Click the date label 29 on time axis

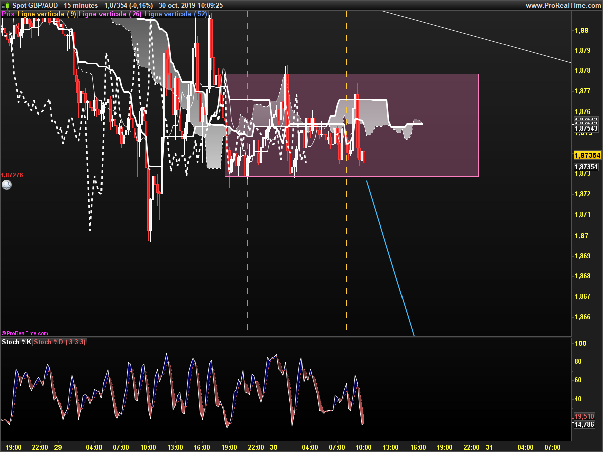[58, 447]
